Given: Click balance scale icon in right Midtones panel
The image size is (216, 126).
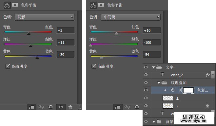Looking at the screenshot, I should pyautogui.click(x=93, y=5).
